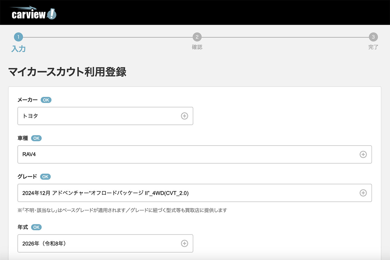Screen dimensions: 390x260
Task: Click the note starting ※「不明・該当なし」
Action: (x=122, y=210)
